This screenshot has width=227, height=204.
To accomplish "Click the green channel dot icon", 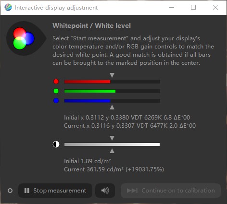I will pos(56,91).
